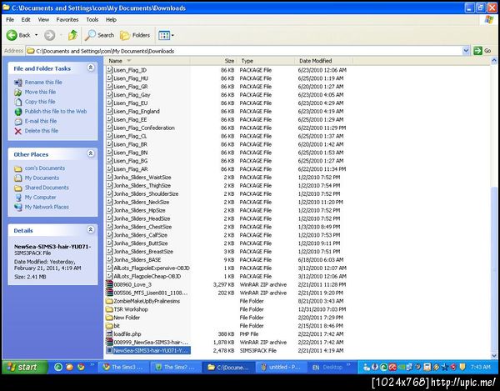Click Copy this file
The height and width of the screenshot is (391, 500).
pyautogui.click(x=40, y=102)
